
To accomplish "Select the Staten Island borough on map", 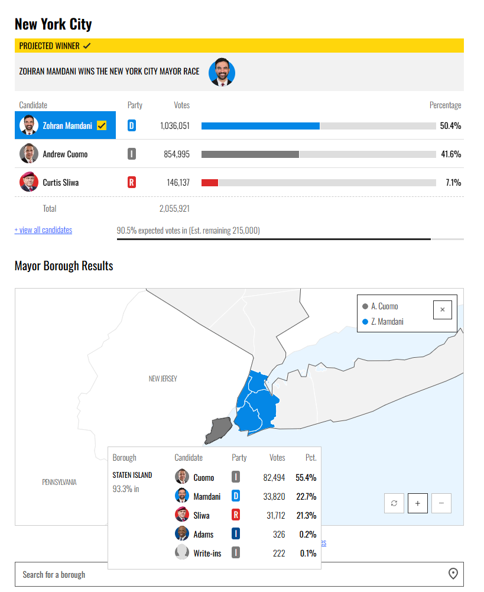I will 218,431.
